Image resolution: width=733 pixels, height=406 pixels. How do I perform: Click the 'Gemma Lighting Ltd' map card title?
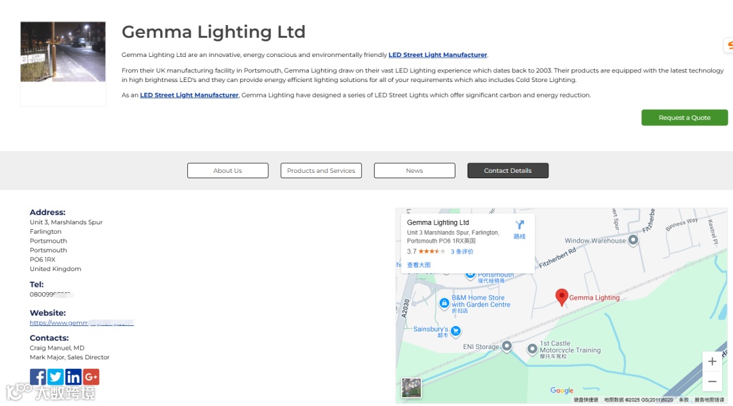point(438,222)
